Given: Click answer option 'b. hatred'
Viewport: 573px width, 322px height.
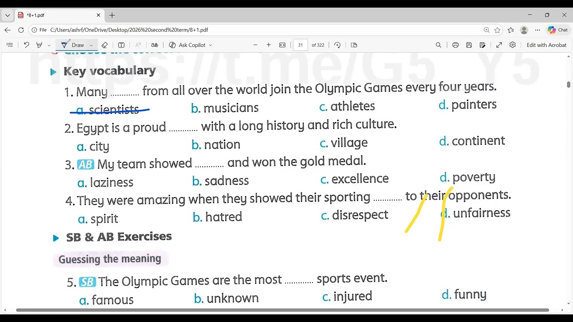Looking at the screenshot, I should click(x=218, y=217).
